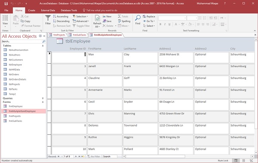Toggle Bold text formatting
The height and width of the screenshot is (163, 258).
tap(160, 25)
